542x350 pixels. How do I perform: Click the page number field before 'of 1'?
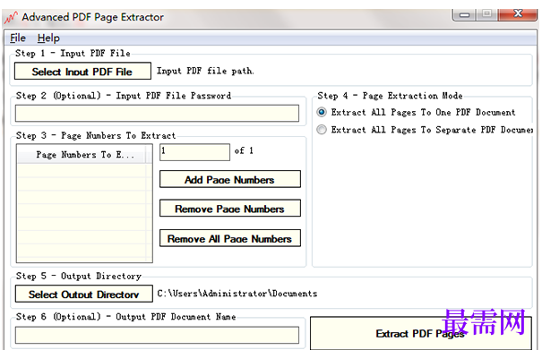tap(194, 152)
